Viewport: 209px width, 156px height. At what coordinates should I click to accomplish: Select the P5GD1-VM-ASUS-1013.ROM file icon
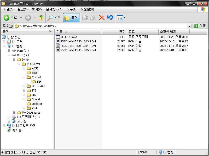pyautogui.click(x=58, y=41)
